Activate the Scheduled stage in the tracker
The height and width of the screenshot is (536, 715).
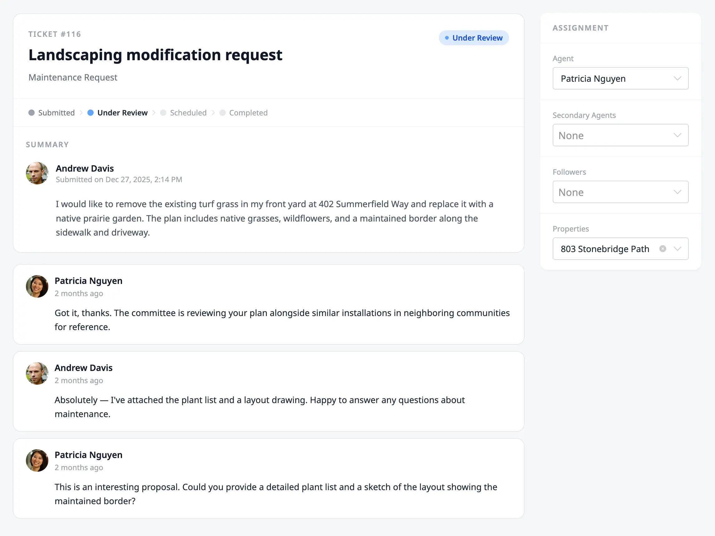(188, 112)
